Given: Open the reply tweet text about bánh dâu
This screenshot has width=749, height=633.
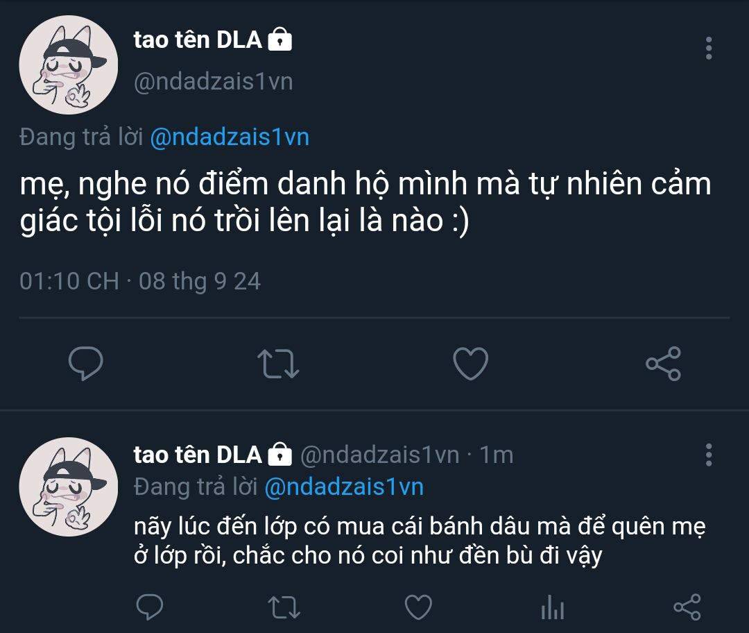Looking at the screenshot, I should click(x=420, y=541).
